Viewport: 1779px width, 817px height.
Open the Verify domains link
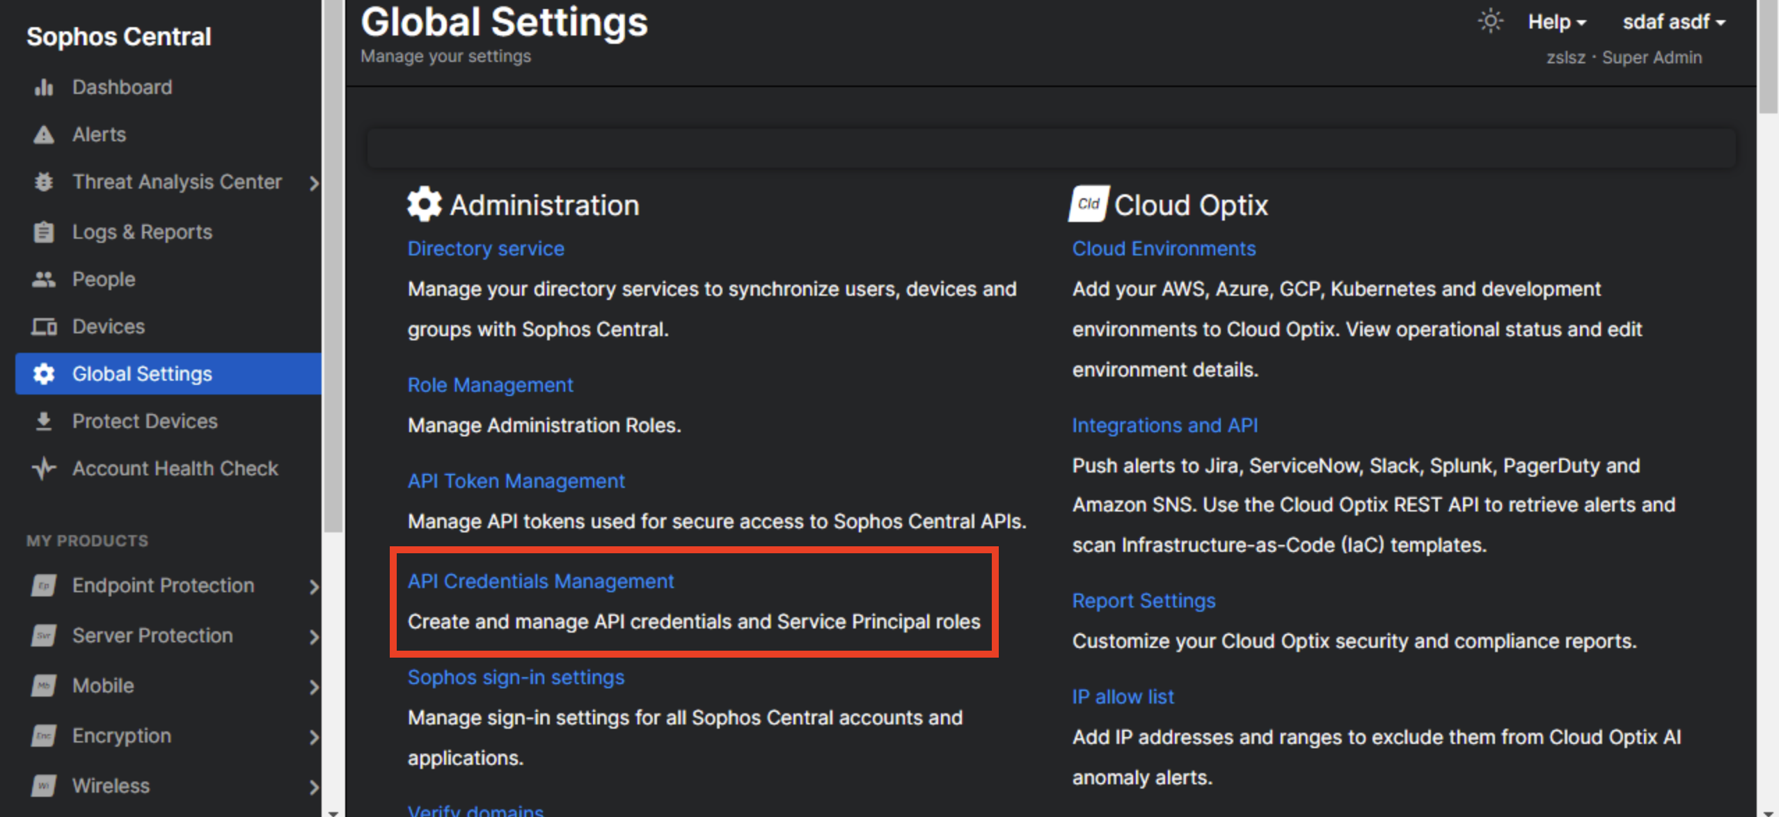475,810
